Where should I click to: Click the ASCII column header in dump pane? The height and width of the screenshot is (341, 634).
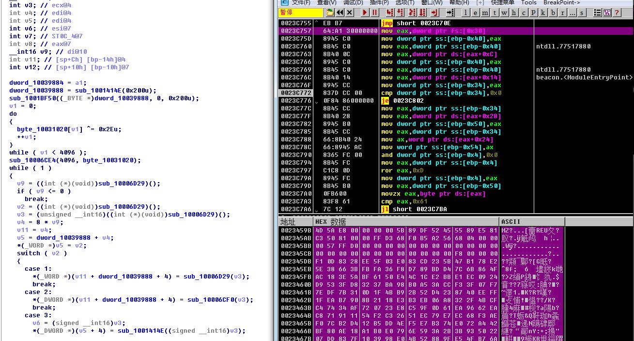click(x=532, y=222)
